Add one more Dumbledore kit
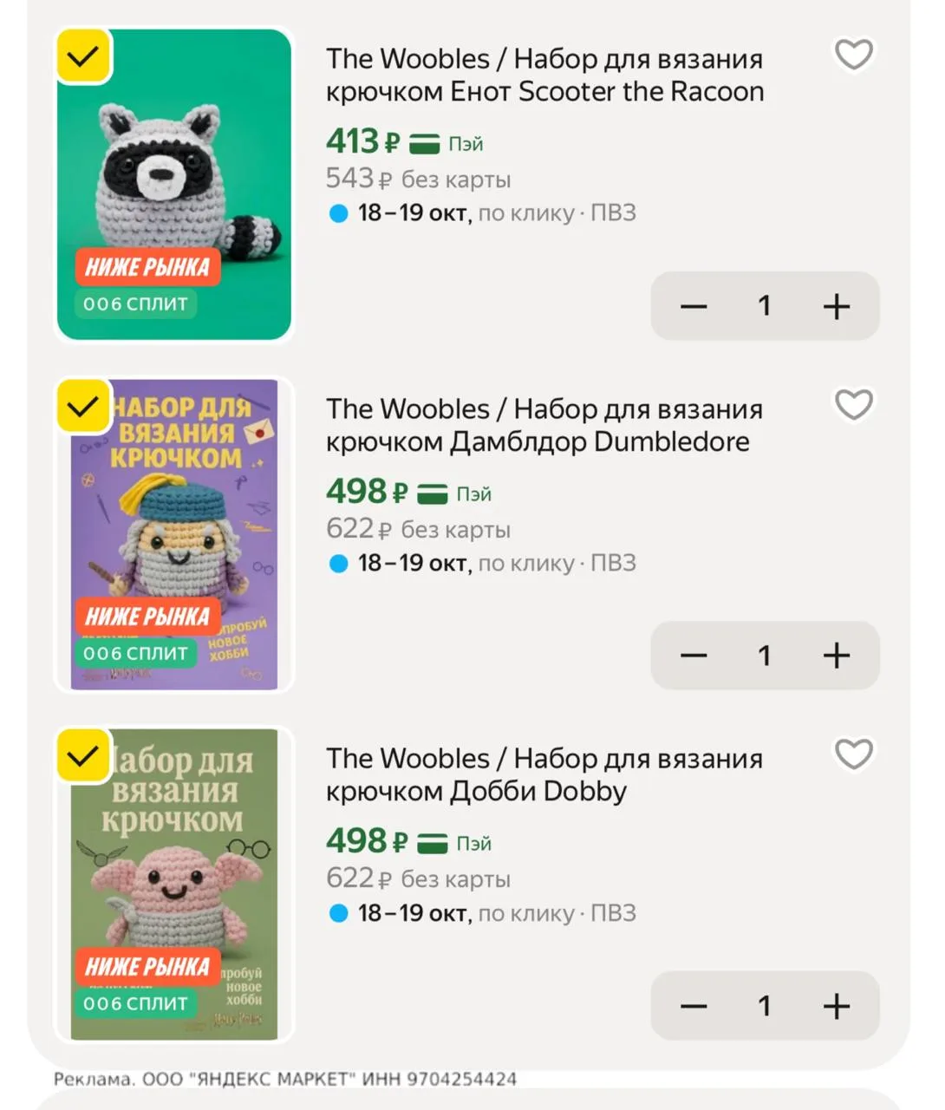The image size is (945, 1110). pos(836,656)
